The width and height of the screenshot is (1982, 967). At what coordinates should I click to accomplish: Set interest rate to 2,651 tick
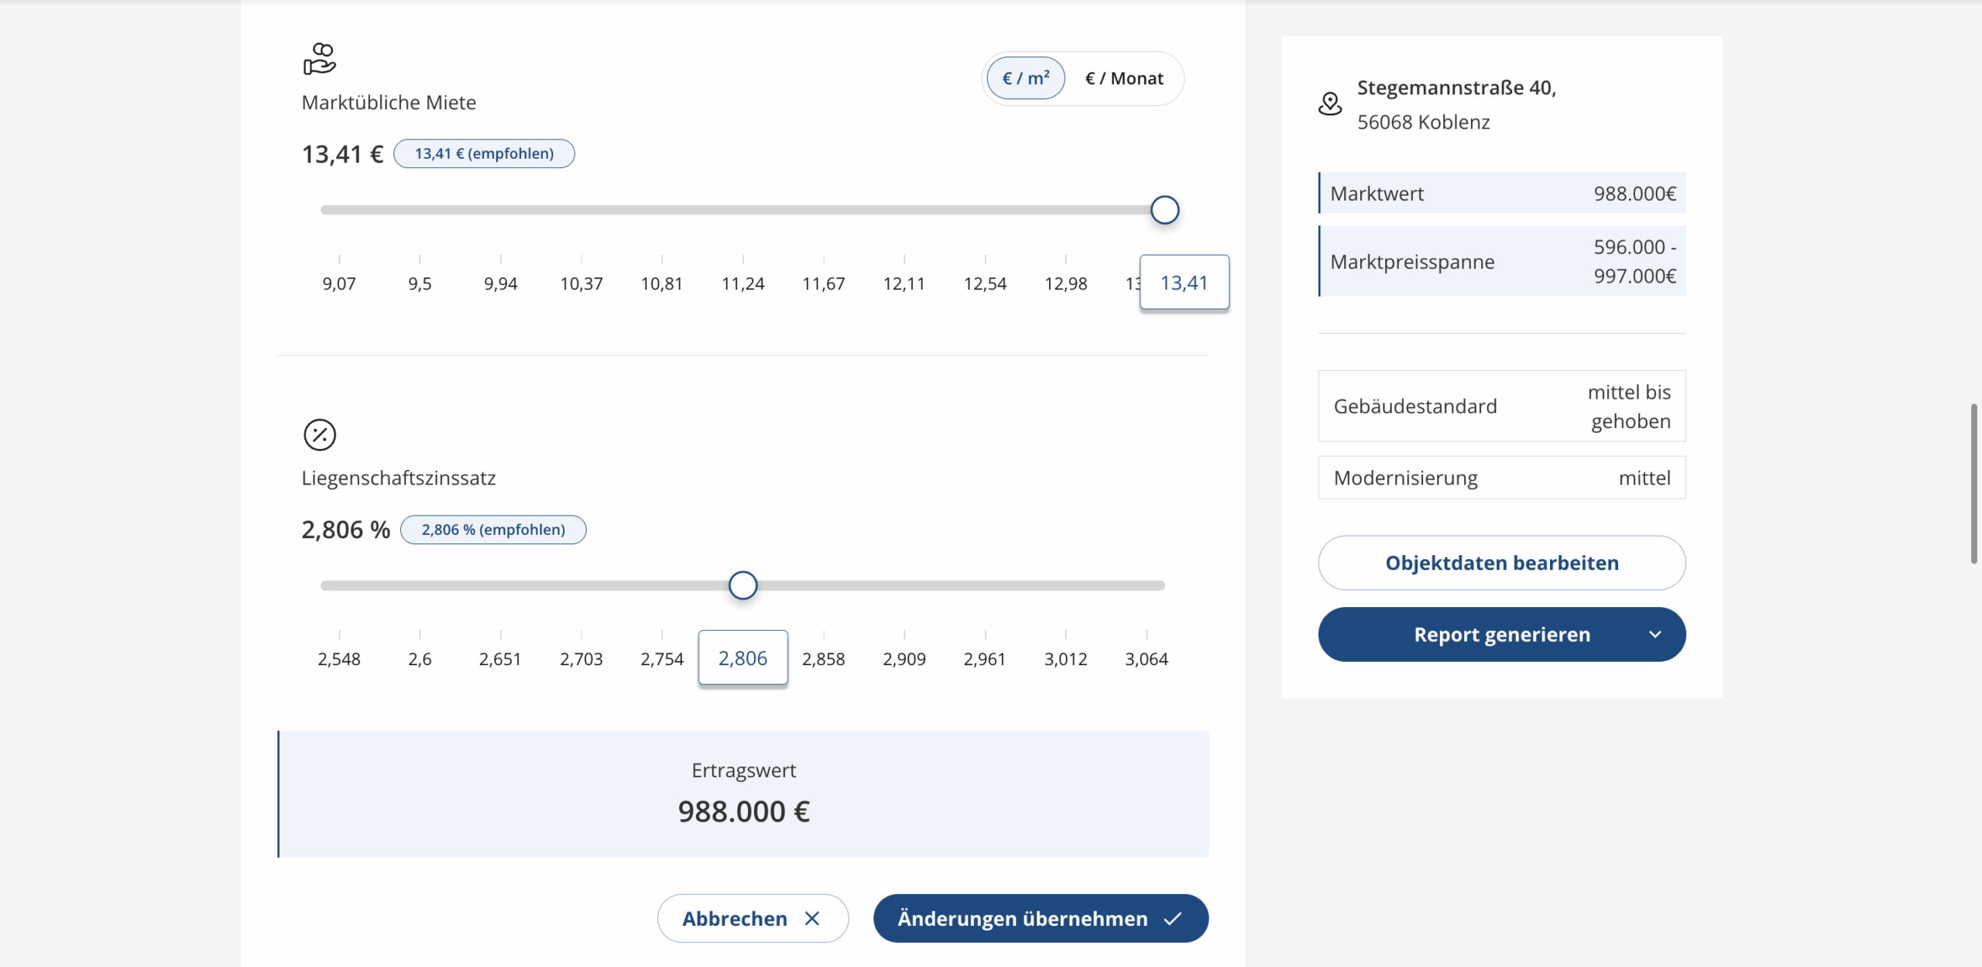[x=500, y=659]
